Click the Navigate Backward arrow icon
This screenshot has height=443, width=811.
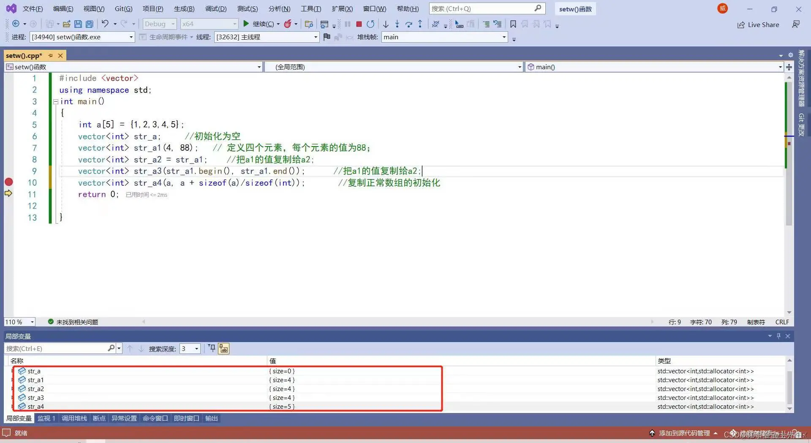click(x=16, y=24)
